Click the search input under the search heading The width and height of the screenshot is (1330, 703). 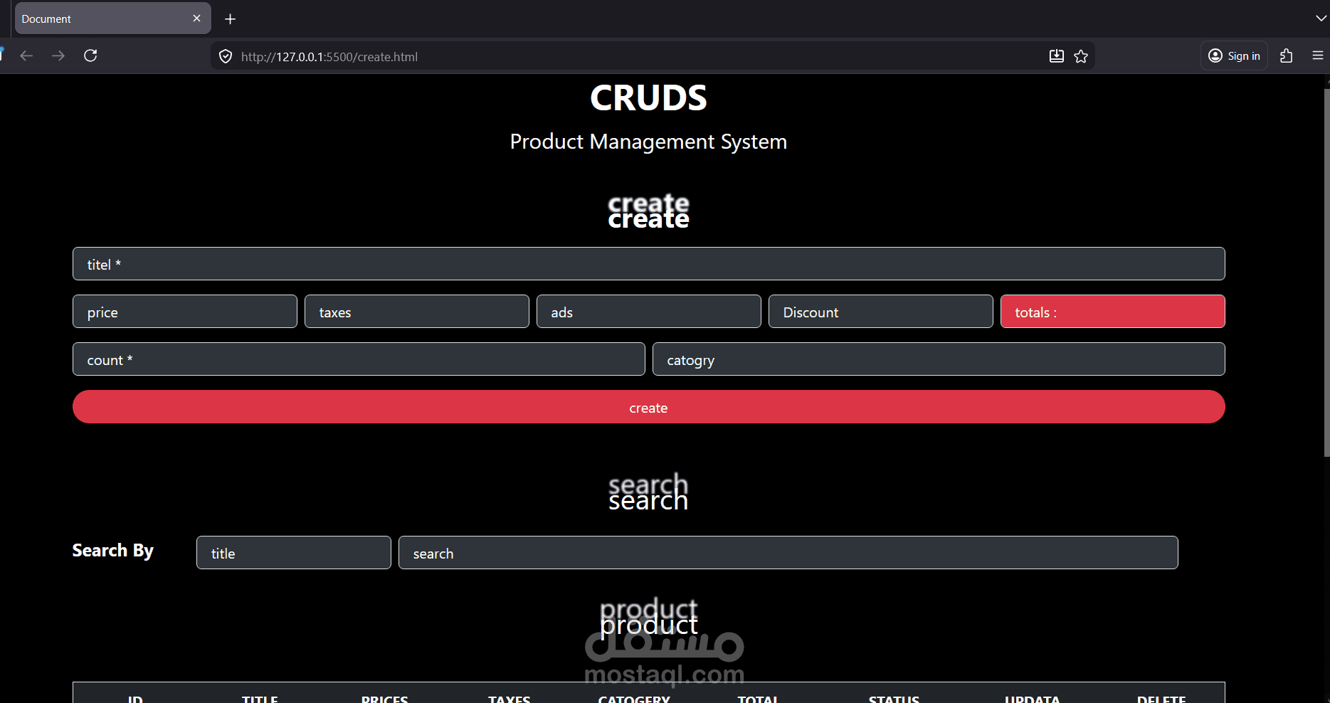[x=788, y=552]
